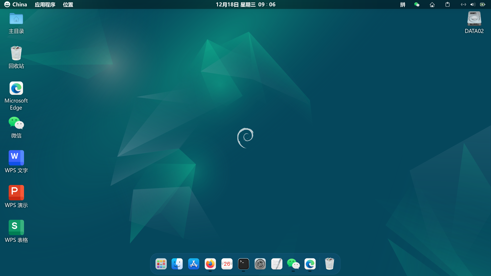The width and height of the screenshot is (491, 276).
Task: Open system settings gear in the dock
Action: (260, 264)
